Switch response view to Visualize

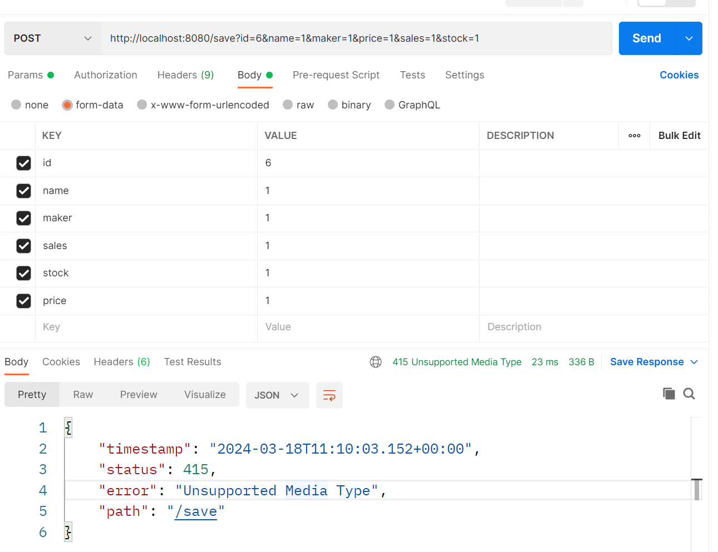pyautogui.click(x=205, y=395)
